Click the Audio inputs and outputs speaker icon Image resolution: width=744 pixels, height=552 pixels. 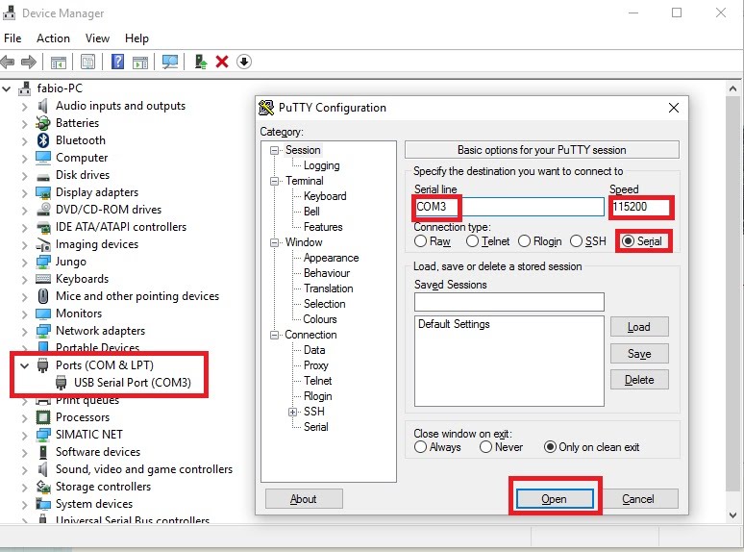pos(43,106)
